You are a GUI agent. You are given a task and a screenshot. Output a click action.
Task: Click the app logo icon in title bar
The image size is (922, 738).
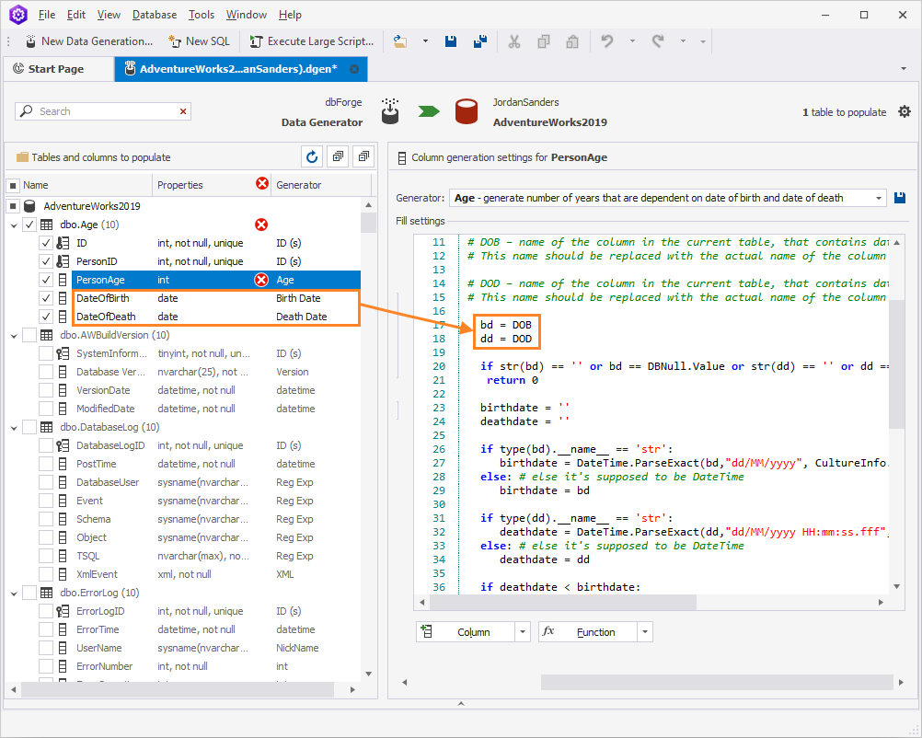(x=18, y=15)
